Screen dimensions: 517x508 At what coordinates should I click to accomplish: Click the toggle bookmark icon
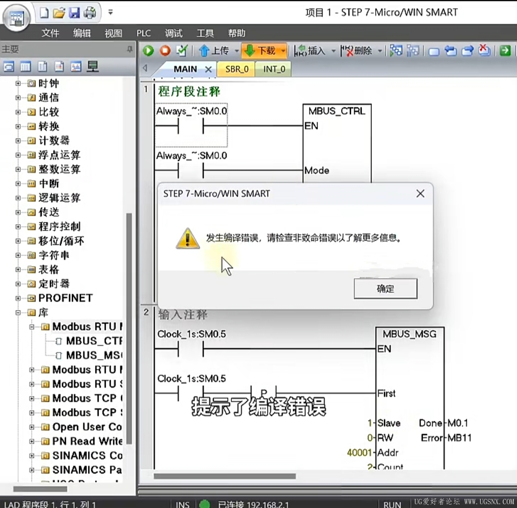click(434, 52)
